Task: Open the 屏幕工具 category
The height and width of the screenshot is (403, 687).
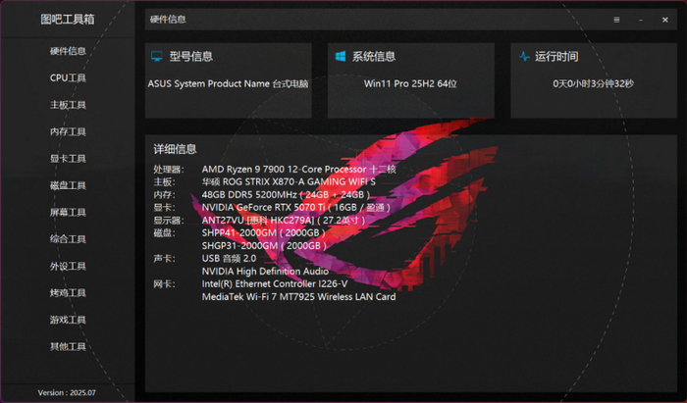Action: point(68,212)
